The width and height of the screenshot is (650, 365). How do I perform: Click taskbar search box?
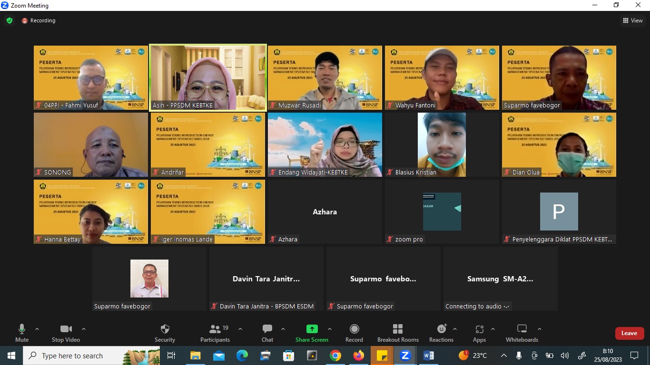[x=92, y=355]
